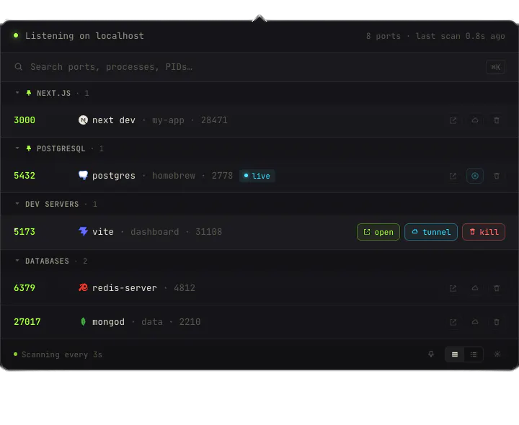Click the 'next dev' process name
Viewport: 519px width, 425px height.
coord(114,120)
